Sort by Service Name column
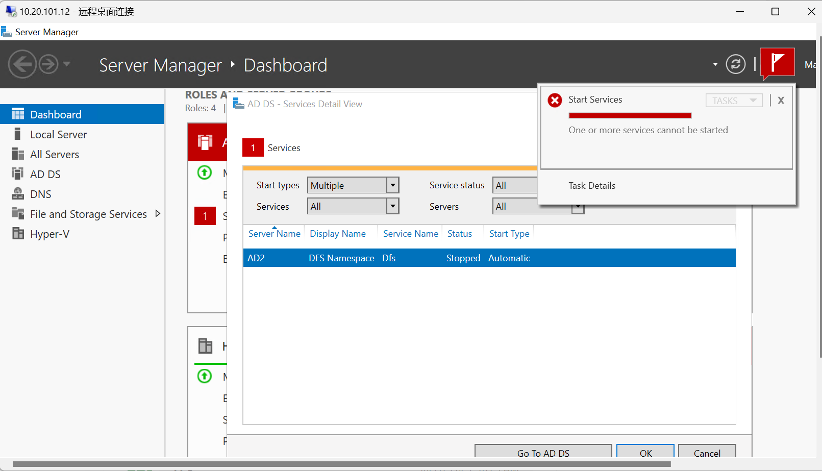The width and height of the screenshot is (822, 471). (x=411, y=233)
